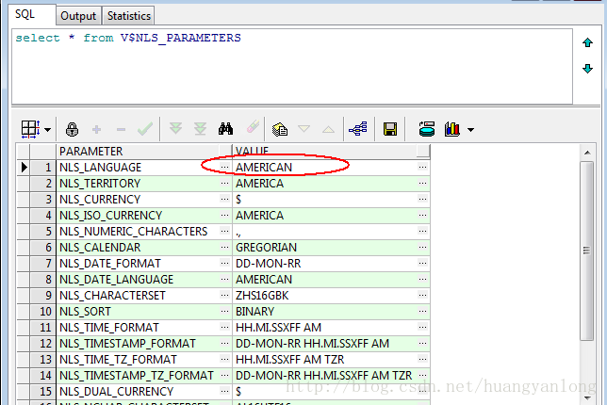Click the previous record up triangle
Viewport: 607px width, 405px height.
tap(328, 129)
